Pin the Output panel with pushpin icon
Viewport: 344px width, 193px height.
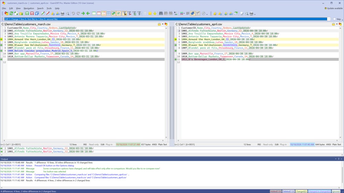[338, 159]
